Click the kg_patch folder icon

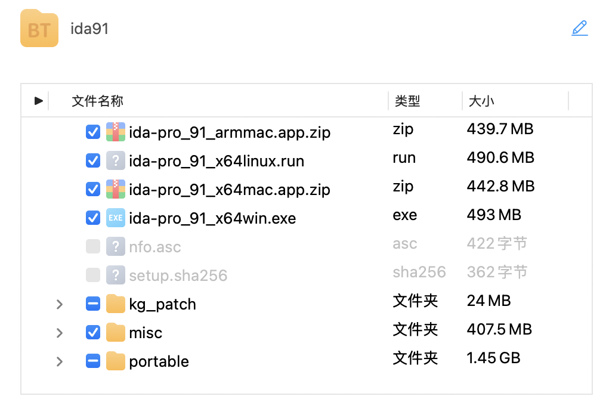click(115, 304)
